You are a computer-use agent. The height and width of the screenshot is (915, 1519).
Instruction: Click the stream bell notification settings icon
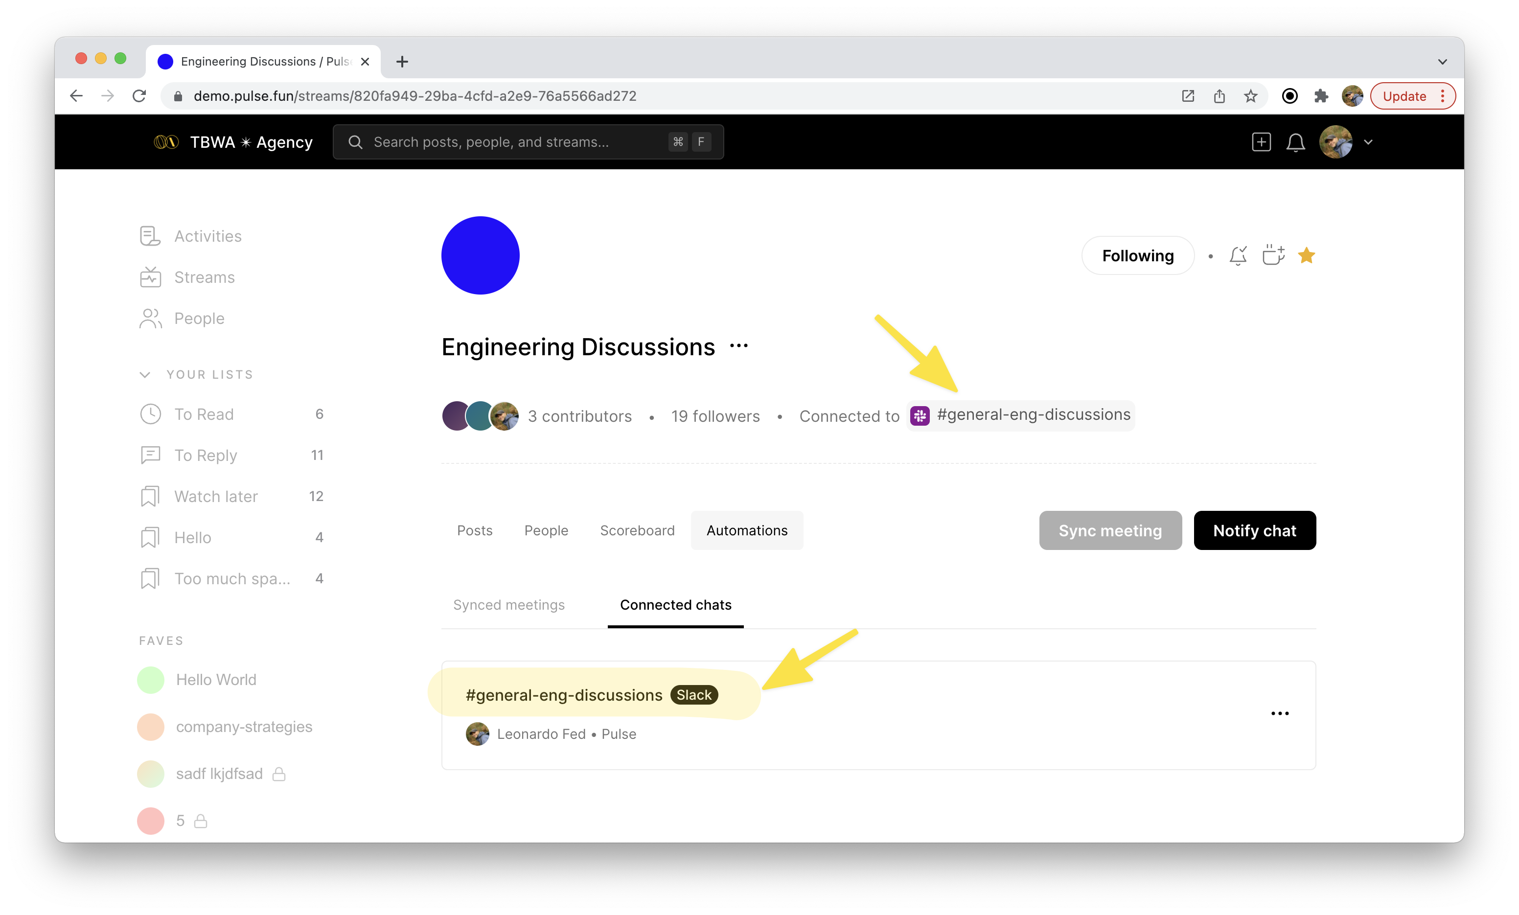click(x=1238, y=255)
